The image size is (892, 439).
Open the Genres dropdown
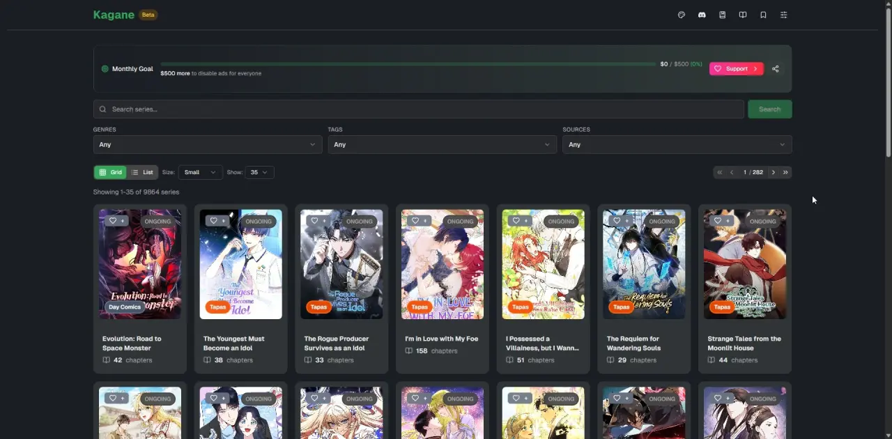coord(208,144)
